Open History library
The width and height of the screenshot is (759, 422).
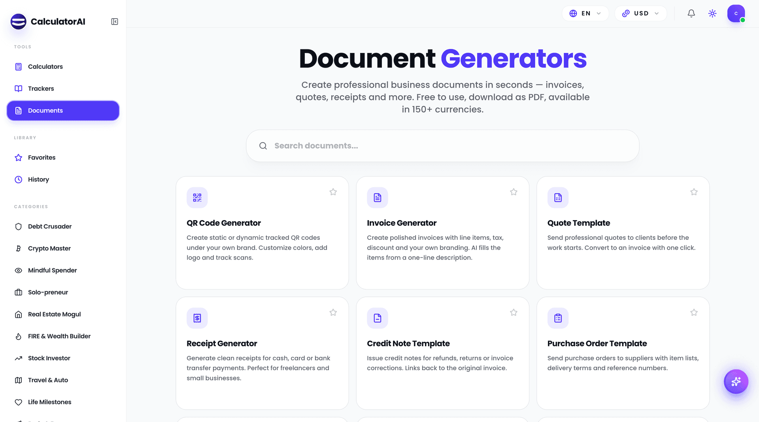click(x=63, y=179)
